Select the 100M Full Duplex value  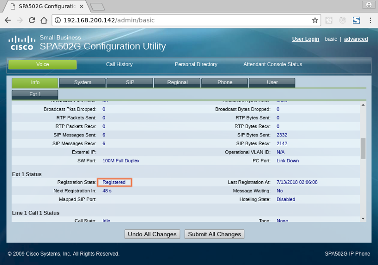[121, 161]
